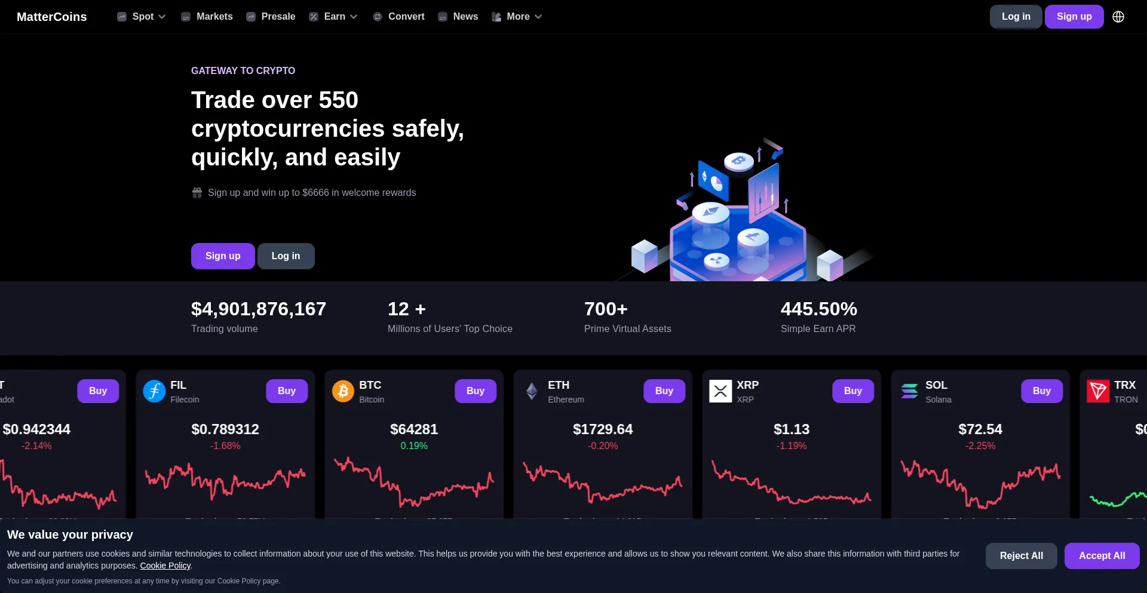The image size is (1147, 593).
Task: Click the FIL price chart
Action: (225, 481)
